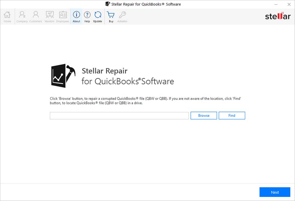This screenshot has width=295, height=201.
Task: Open Help using the question mark icon
Action: click(87, 16)
